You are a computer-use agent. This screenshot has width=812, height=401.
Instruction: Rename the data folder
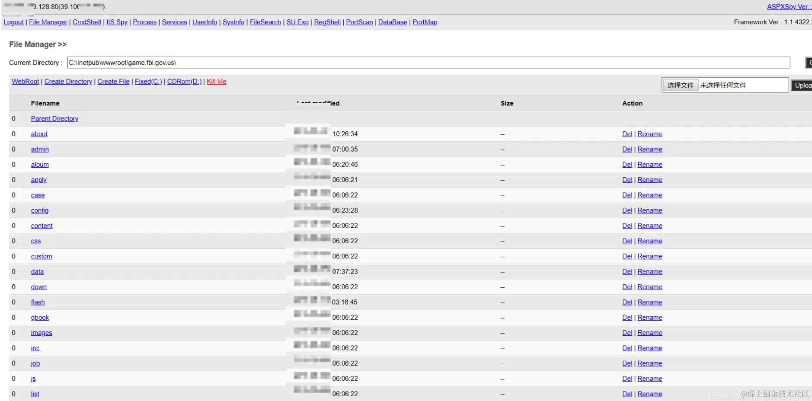pos(650,272)
